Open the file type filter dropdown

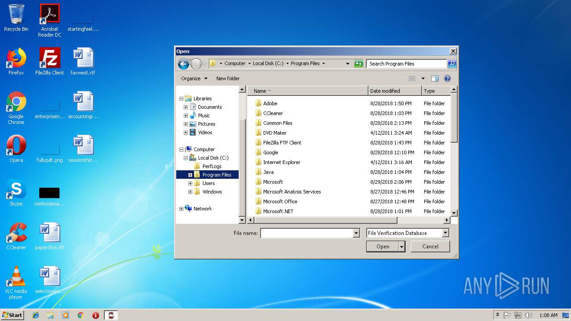[445, 233]
